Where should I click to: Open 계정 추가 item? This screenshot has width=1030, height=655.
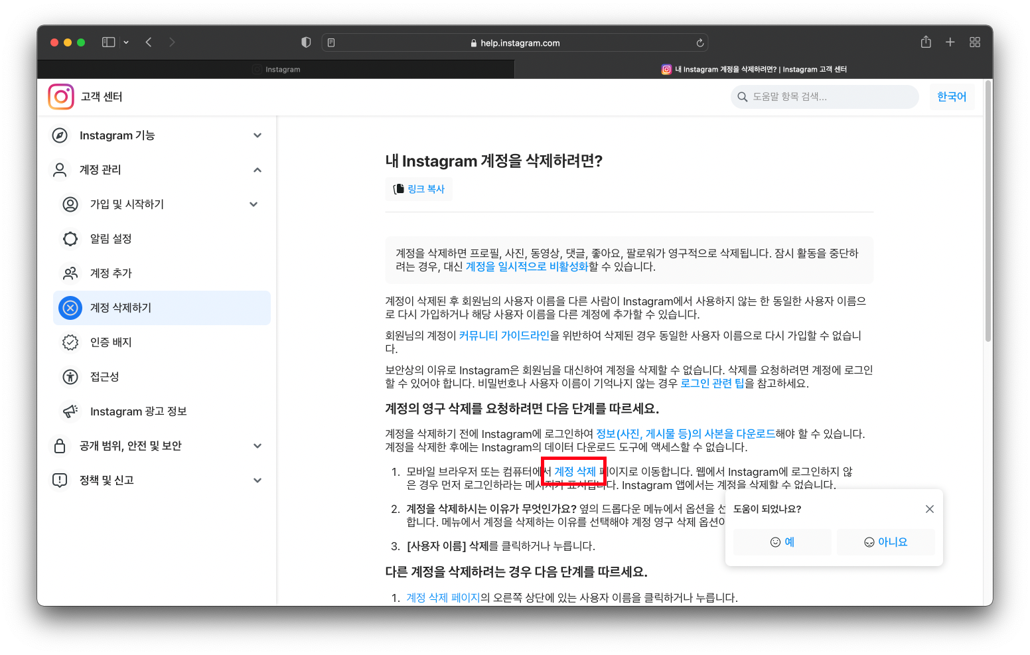click(162, 273)
